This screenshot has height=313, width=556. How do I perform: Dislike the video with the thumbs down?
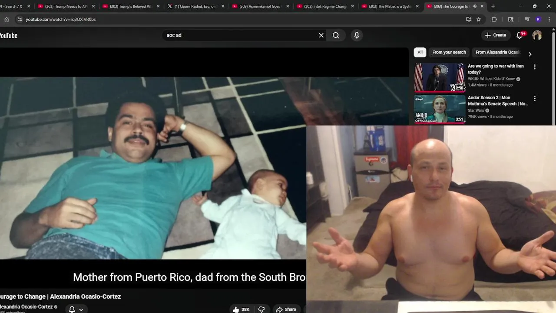click(x=261, y=310)
